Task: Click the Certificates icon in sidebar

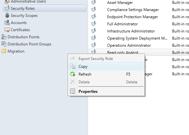Action: (x=7, y=30)
